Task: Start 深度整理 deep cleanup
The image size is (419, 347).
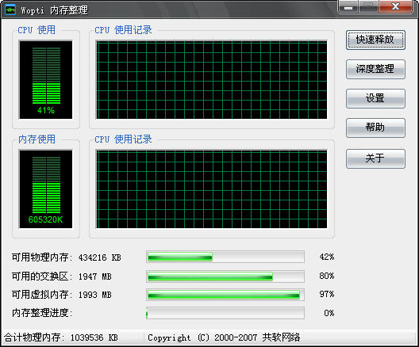Action: click(375, 69)
